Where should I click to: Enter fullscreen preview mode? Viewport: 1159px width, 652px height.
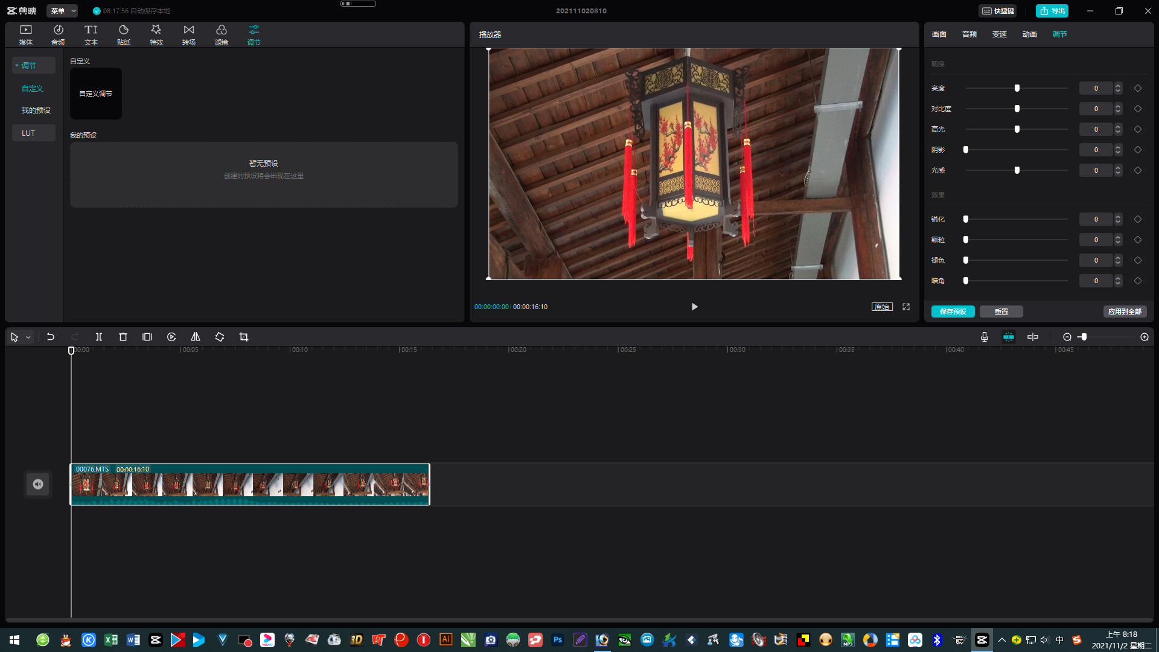coord(906,307)
